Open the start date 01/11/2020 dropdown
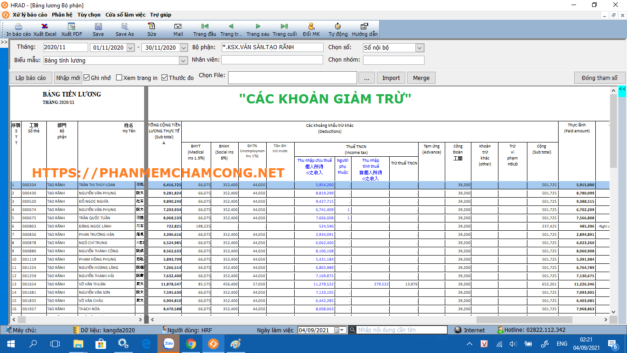Viewport: 627px width, 353px height. (x=130, y=47)
